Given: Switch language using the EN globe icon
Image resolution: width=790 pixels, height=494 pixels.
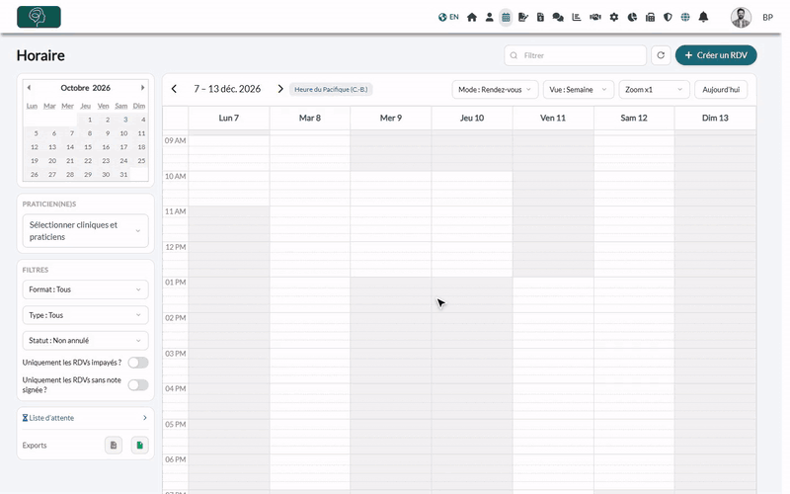Looking at the screenshot, I should 448,17.
